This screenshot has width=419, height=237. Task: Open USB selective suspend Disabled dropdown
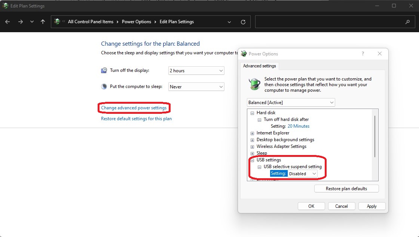(303, 174)
